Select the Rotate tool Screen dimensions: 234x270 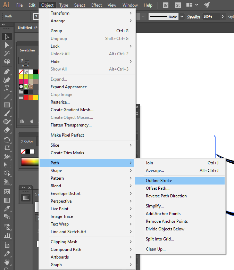pyautogui.click(x=7, y=140)
